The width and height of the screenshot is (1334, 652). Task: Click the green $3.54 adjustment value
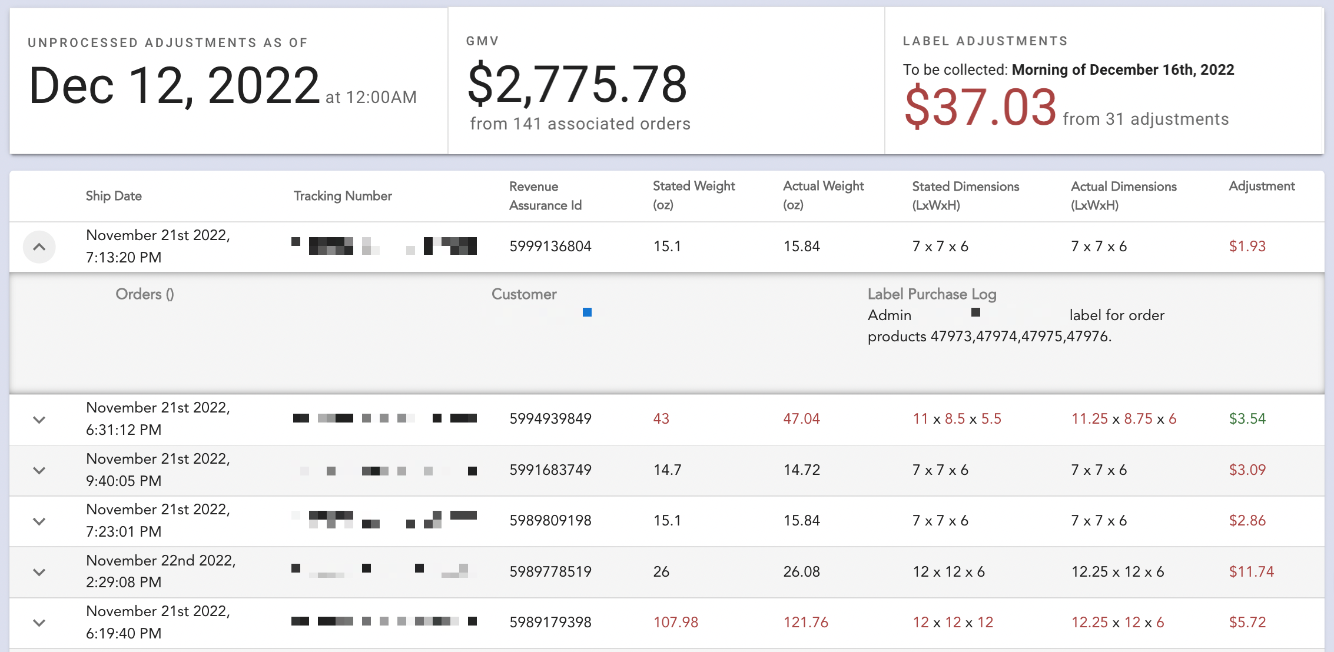[1247, 418]
